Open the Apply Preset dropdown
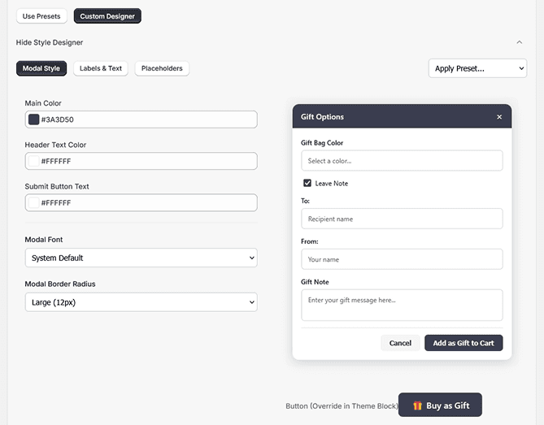 point(478,68)
